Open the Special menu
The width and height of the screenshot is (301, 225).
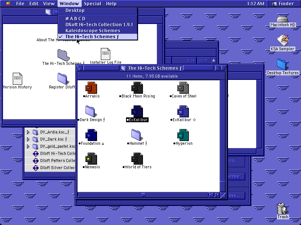[93, 4]
